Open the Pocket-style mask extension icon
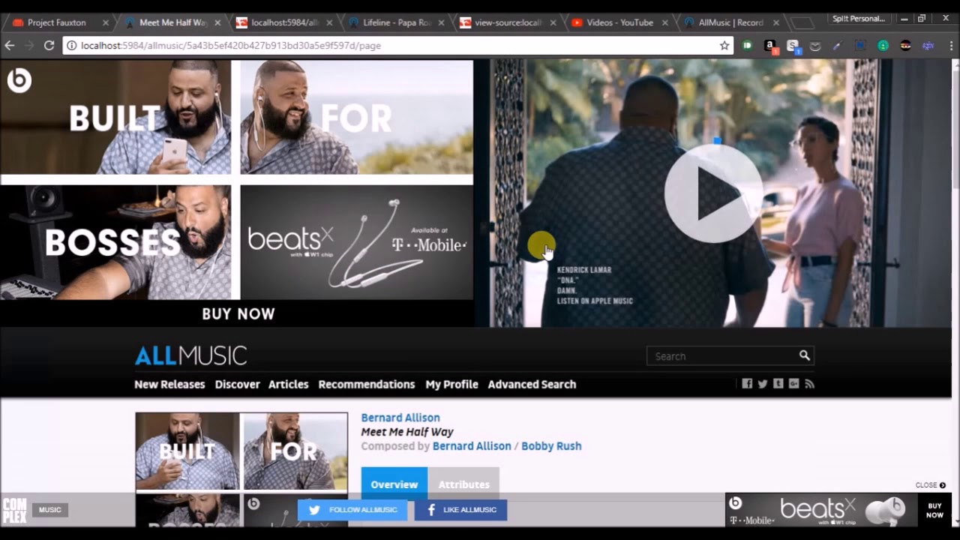The height and width of the screenshot is (540, 960). coord(815,46)
